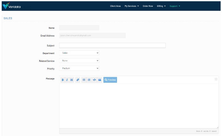This screenshot has width=222, height=136.
Task: Insert a hyperlink via link icon
Action: (x=78, y=80)
